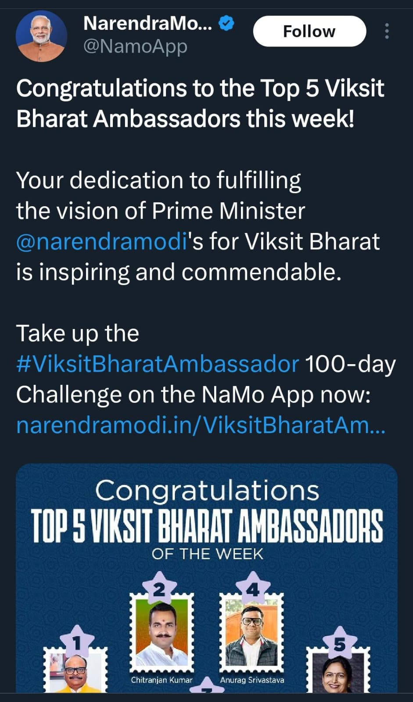Click the number 2 star badge

(x=159, y=588)
